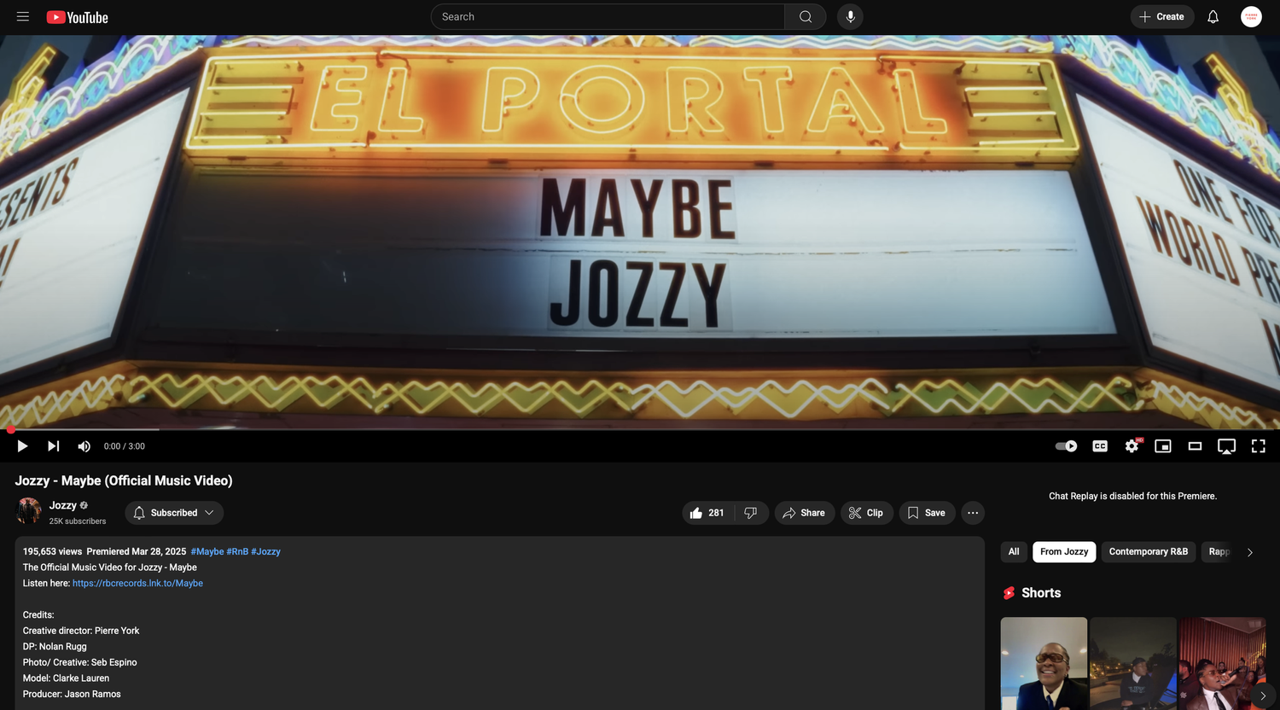Go to YouTube home via logo
Viewport: 1280px width, 710px height.
coord(77,17)
